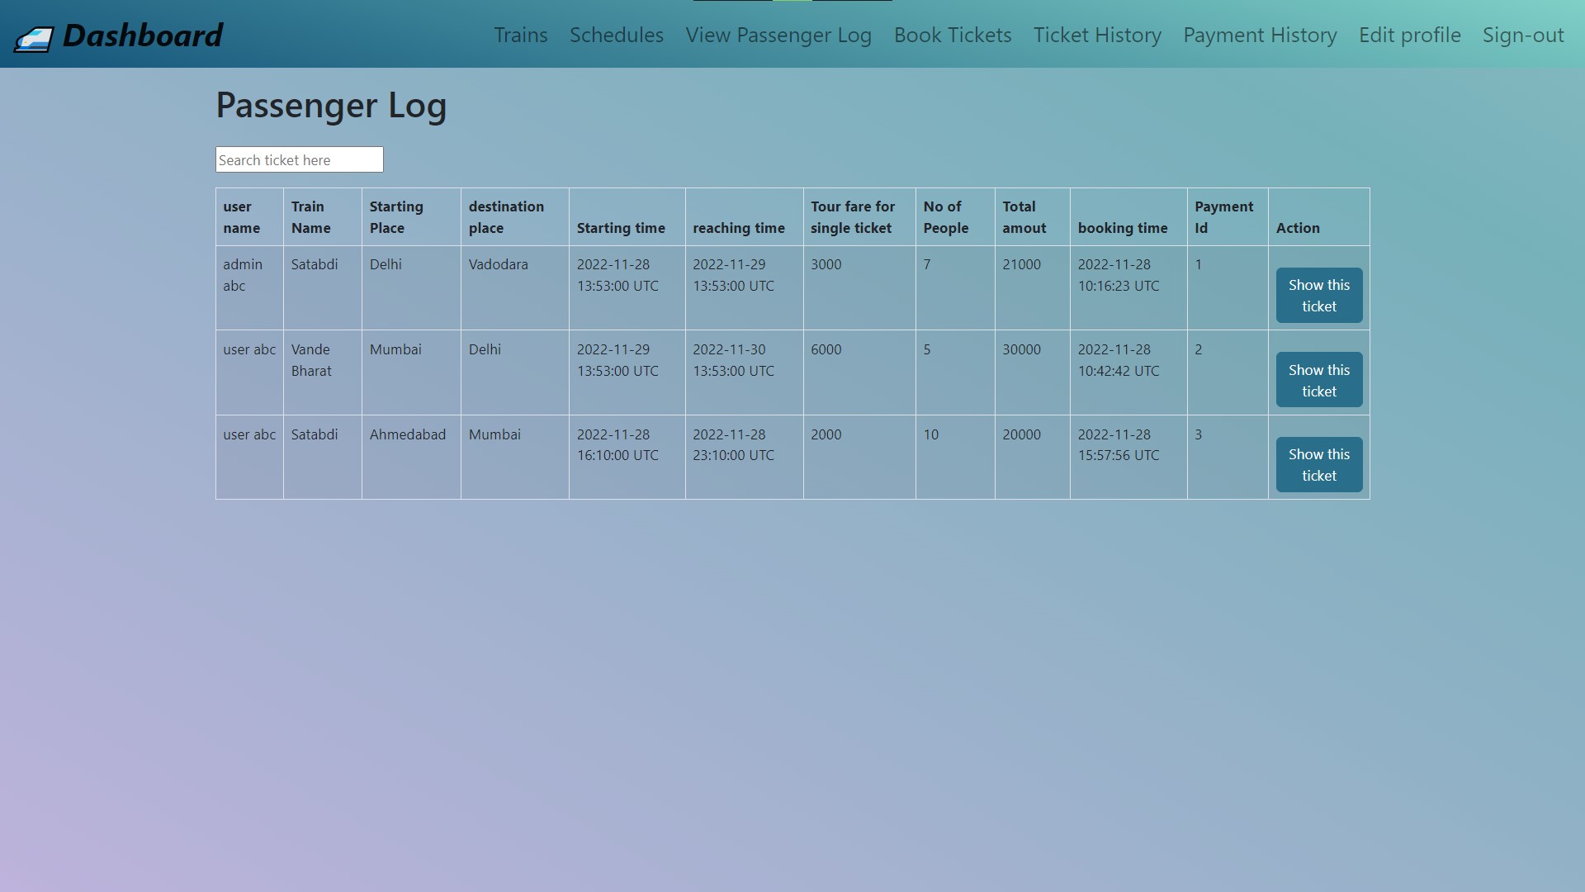1585x892 pixels.
Task: Click the booking time column header
Action: (x=1123, y=228)
